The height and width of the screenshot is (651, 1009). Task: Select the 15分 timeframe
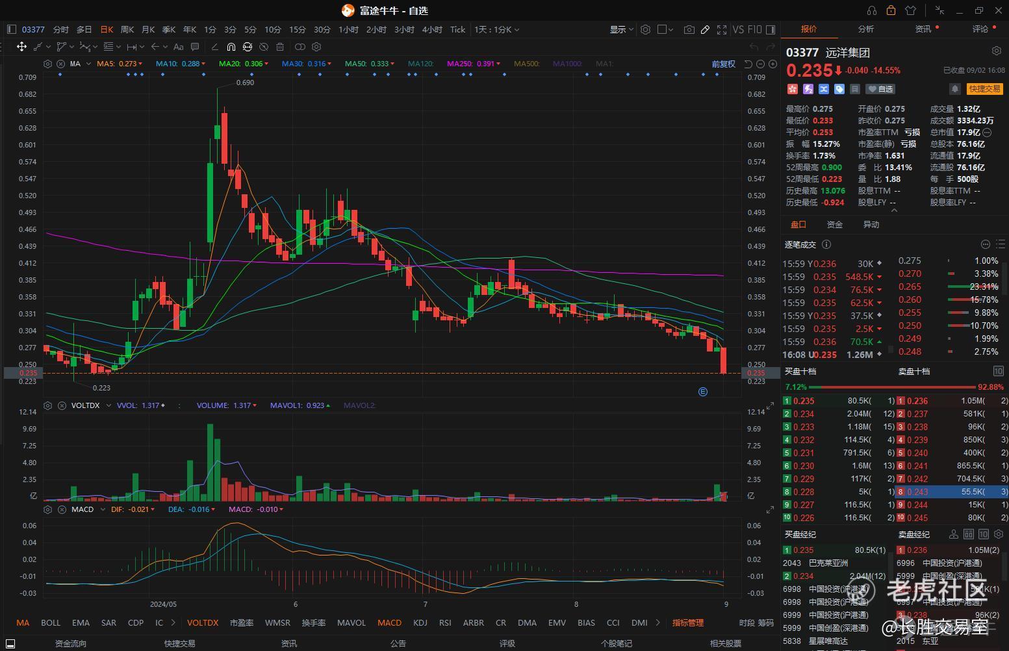coord(298,29)
